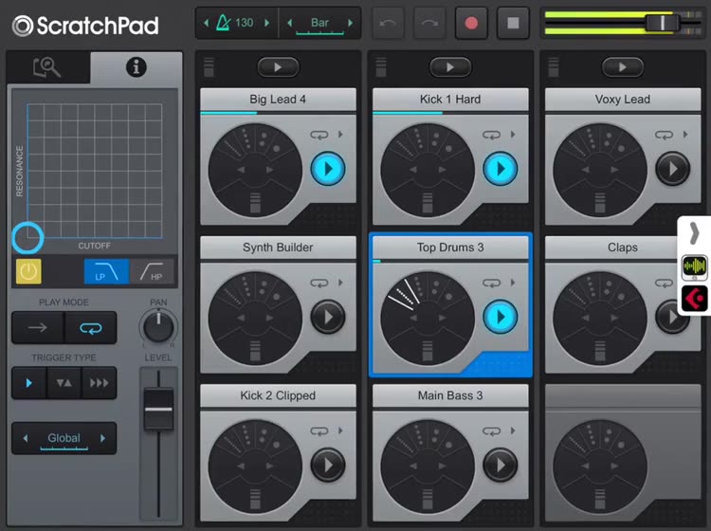711x531 pixels.
Task: Select the Synth Builder pad title
Action: tap(278, 247)
